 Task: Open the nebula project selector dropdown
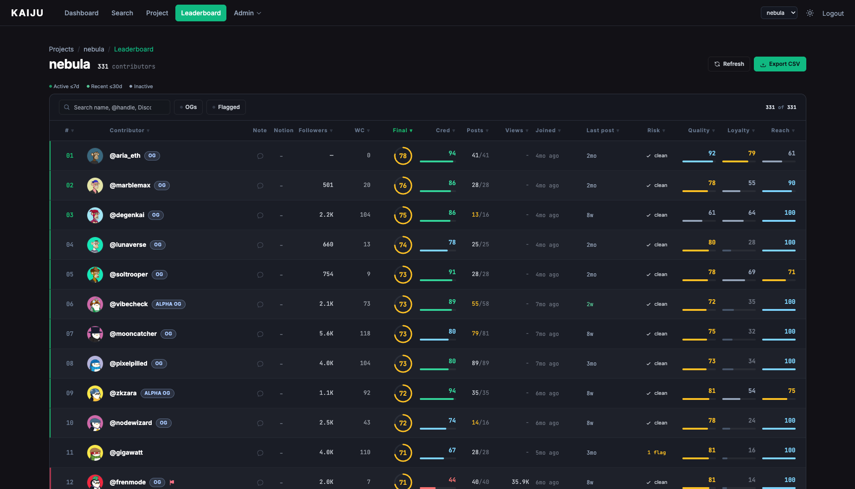(779, 13)
